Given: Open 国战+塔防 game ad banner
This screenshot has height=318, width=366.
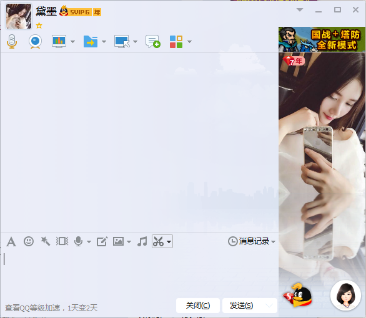Looking at the screenshot, I should coord(322,39).
